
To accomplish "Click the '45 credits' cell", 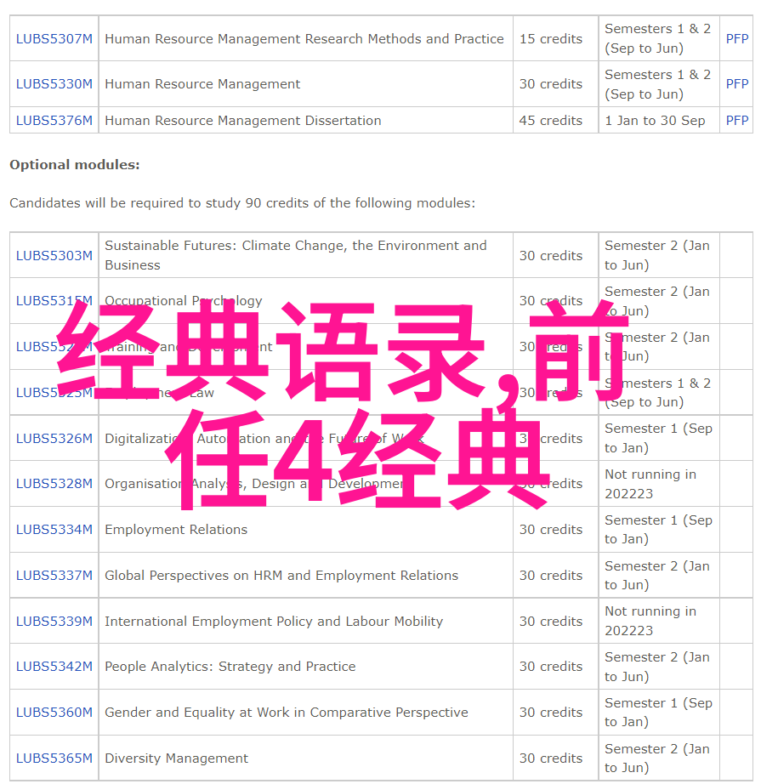I will coord(551,121).
